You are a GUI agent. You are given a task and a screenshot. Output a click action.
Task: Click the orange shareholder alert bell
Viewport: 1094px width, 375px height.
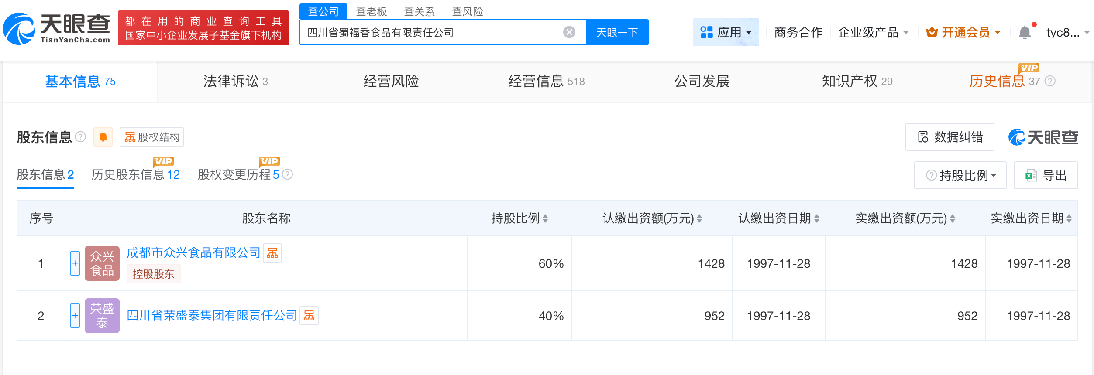(103, 137)
